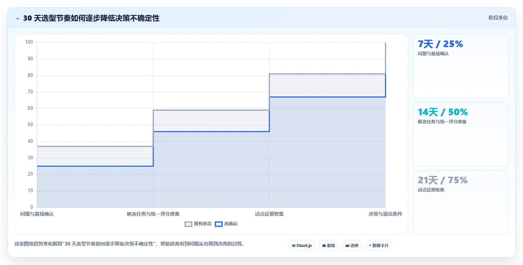Click the 候选任务与统一评分准备 axis label
This screenshot has width=523, height=265.
click(153, 214)
